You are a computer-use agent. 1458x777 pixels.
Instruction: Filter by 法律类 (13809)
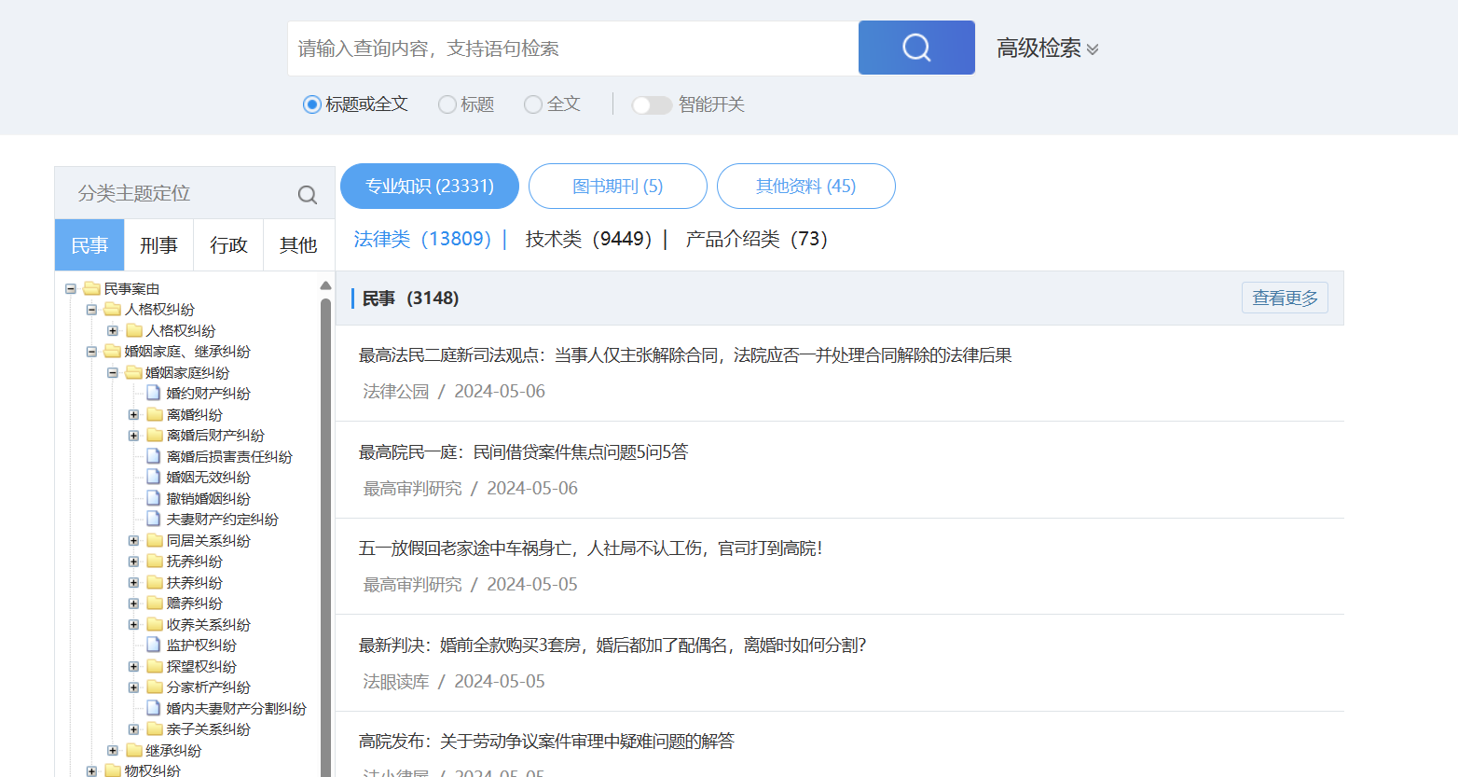(422, 239)
